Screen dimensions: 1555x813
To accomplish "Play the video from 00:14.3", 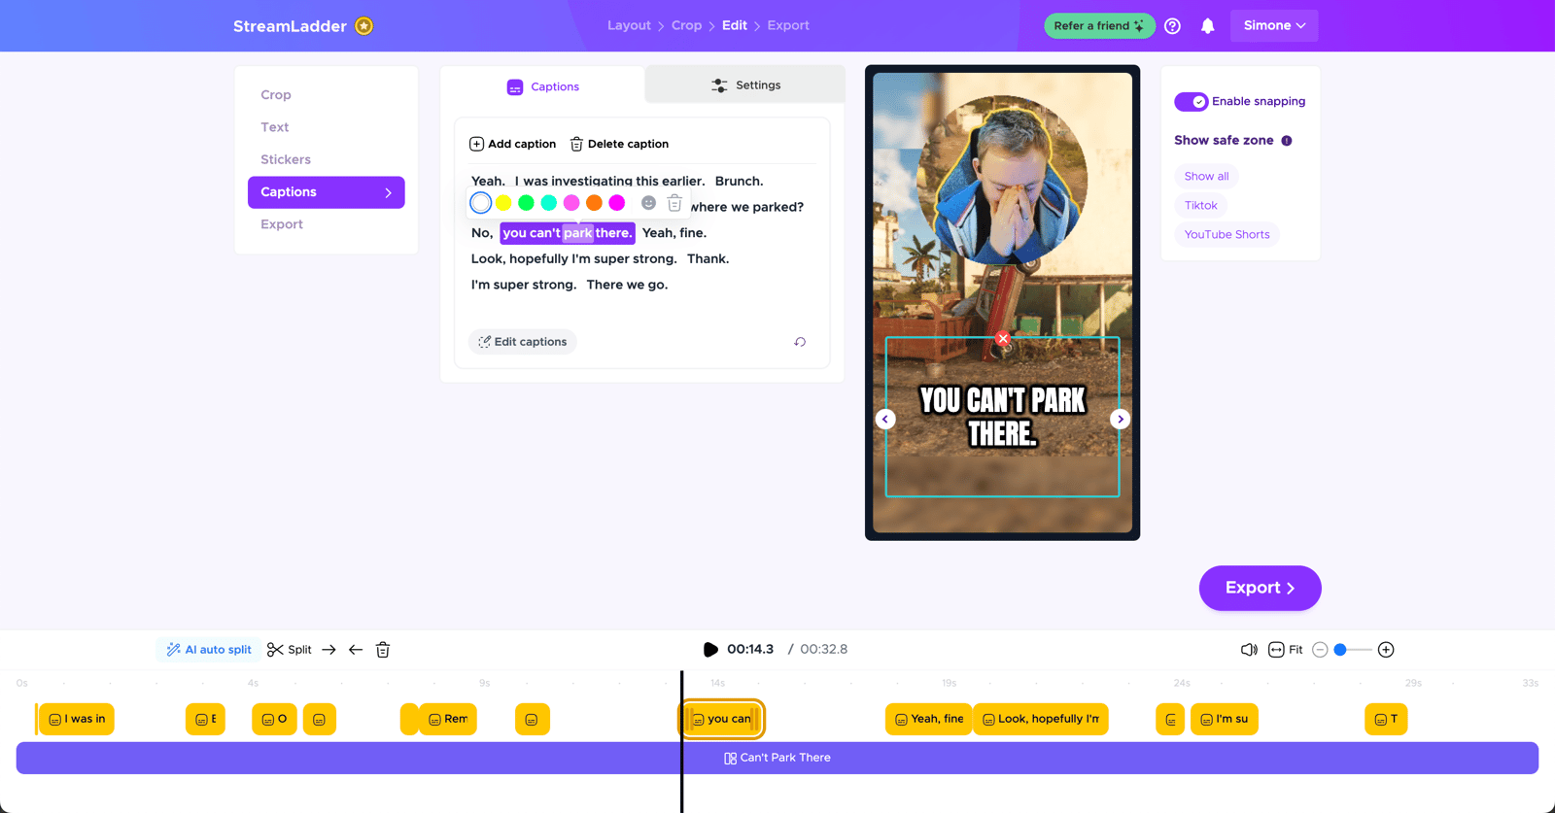I will pos(710,650).
